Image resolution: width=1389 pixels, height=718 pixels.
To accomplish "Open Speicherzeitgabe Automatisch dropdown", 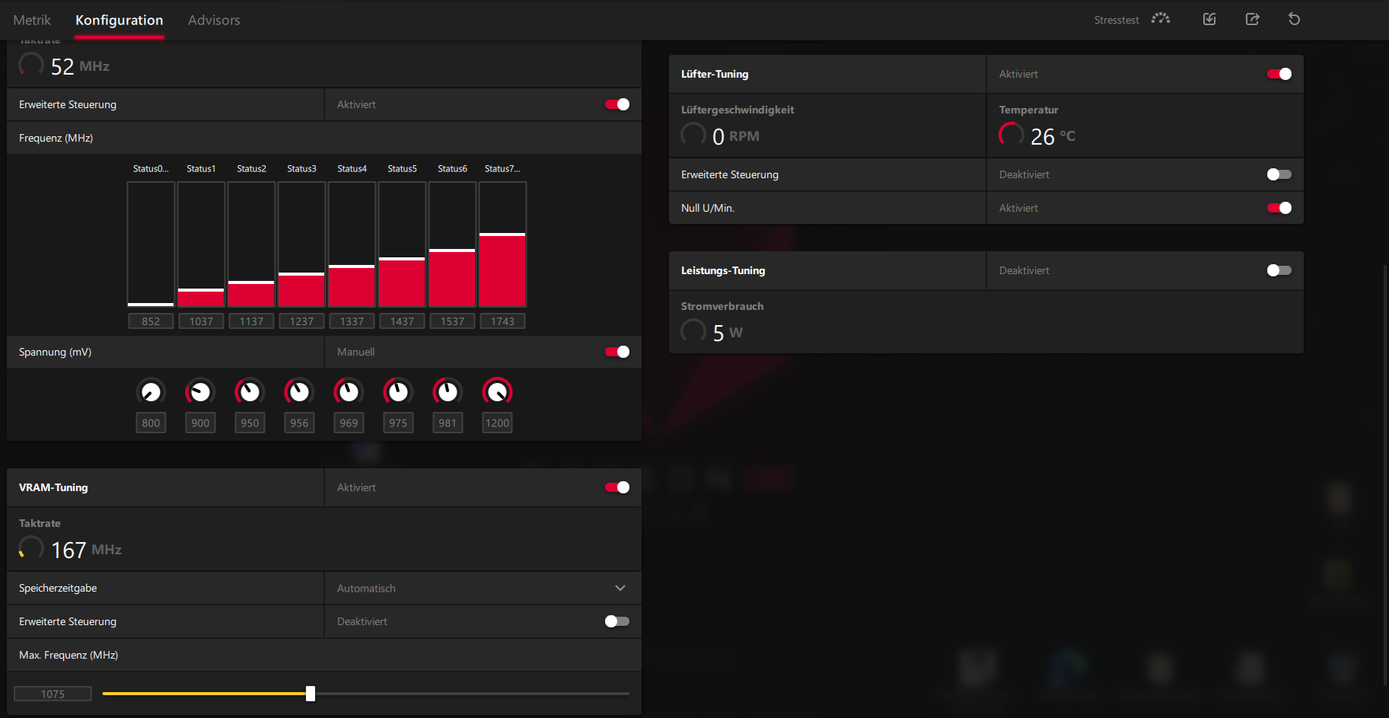I will 483,588.
